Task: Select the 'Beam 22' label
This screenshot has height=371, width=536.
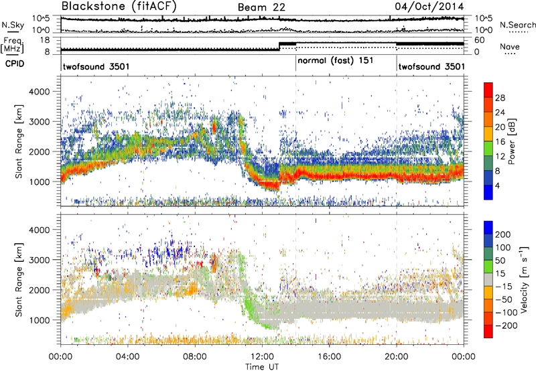Action: pyautogui.click(x=261, y=7)
